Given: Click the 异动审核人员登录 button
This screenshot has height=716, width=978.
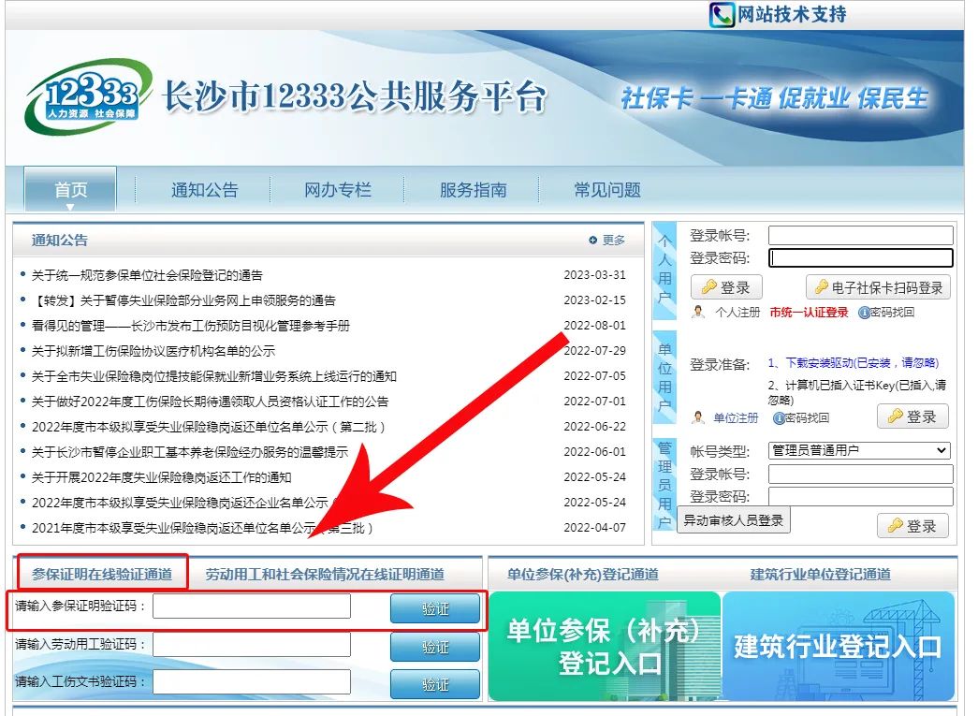Looking at the screenshot, I should pyautogui.click(x=734, y=520).
